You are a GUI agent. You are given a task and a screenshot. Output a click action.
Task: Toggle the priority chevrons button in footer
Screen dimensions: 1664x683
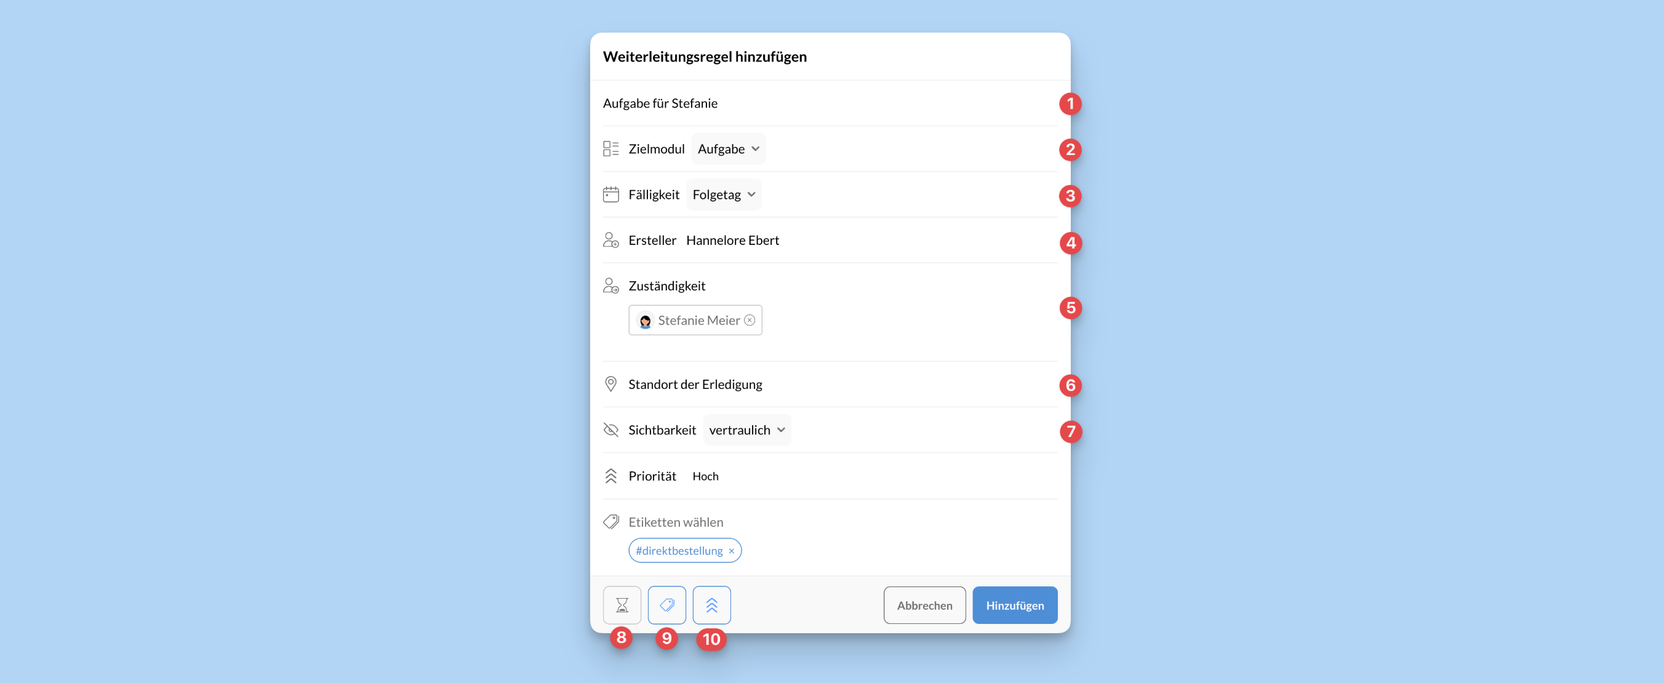click(711, 605)
